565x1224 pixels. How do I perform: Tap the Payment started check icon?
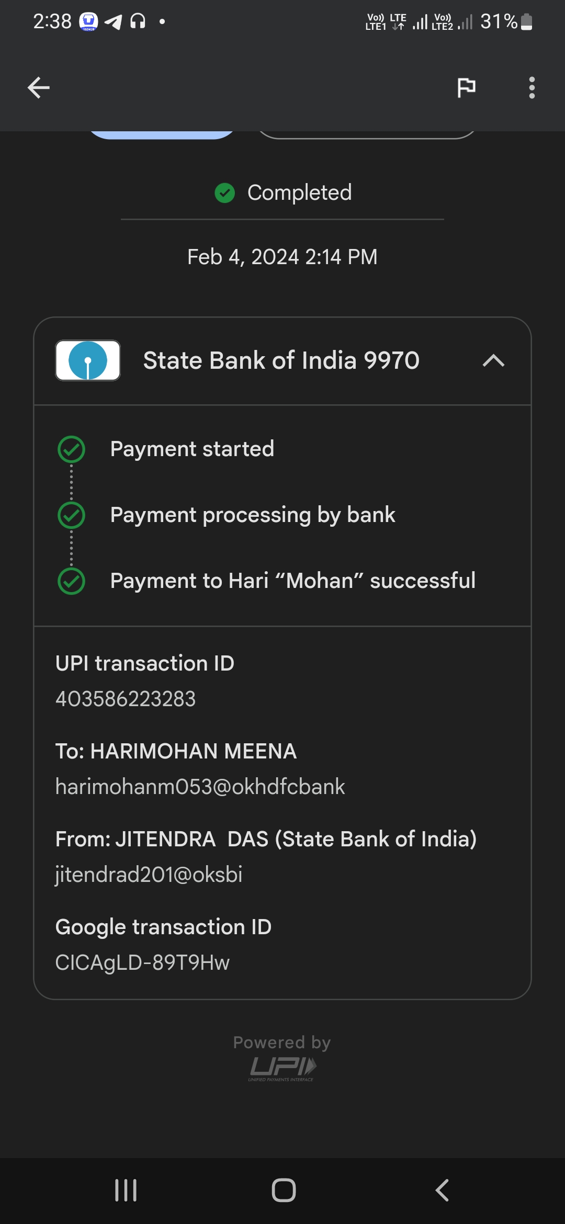(72, 449)
